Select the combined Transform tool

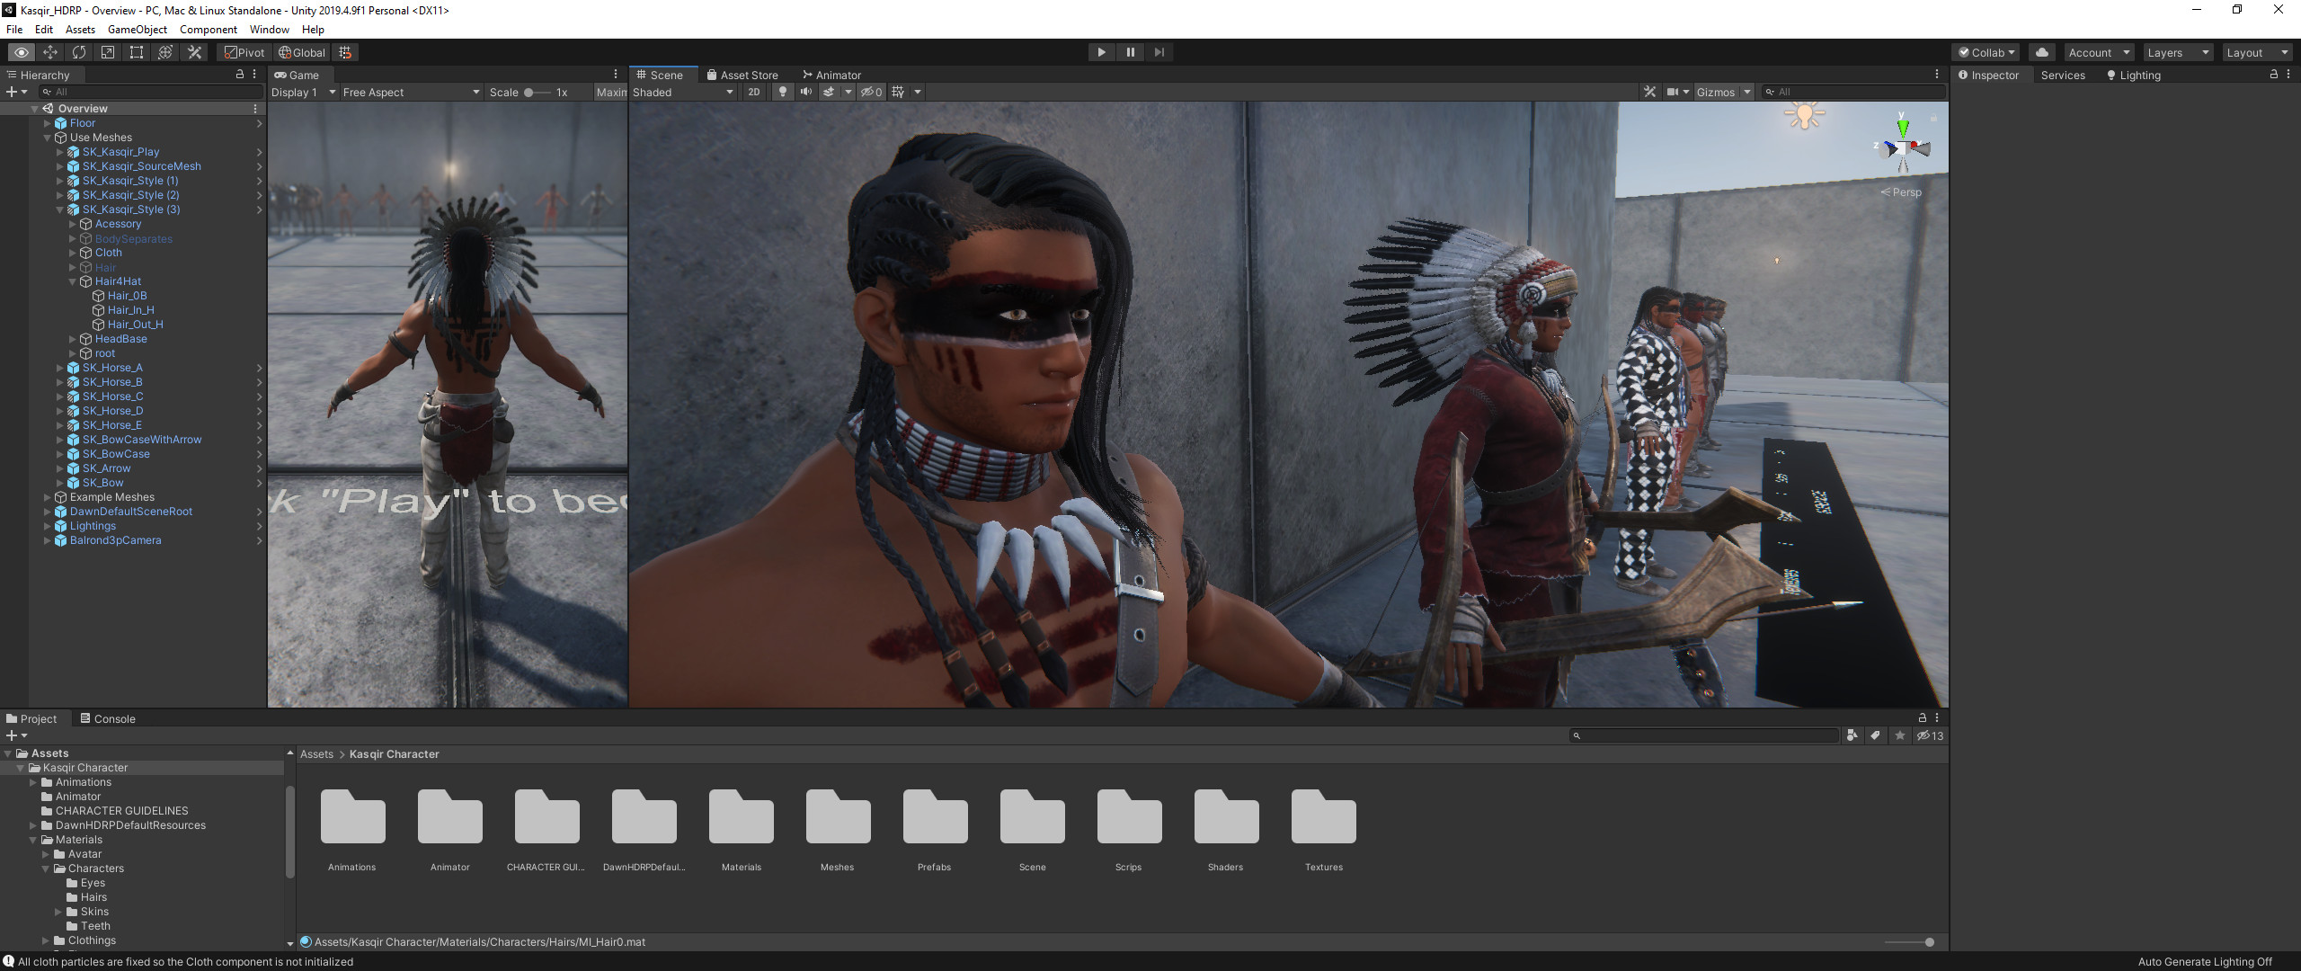[x=165, y=52]
